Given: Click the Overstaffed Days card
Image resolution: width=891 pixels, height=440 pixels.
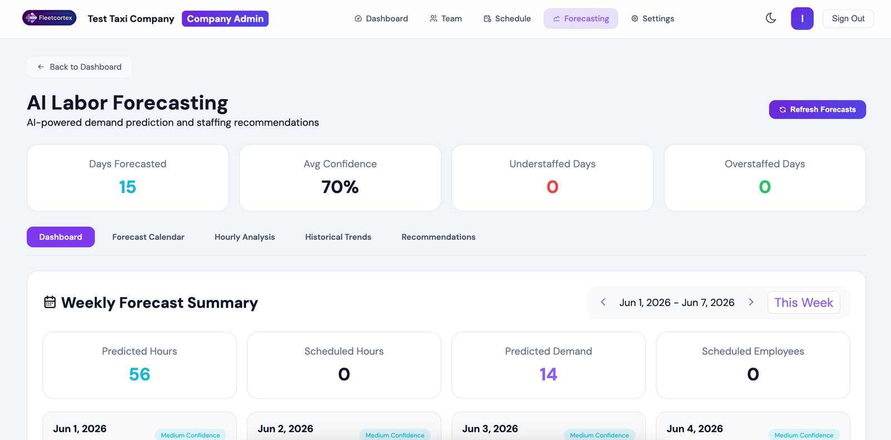Looking at the screenshot, I should pos(765,178).
